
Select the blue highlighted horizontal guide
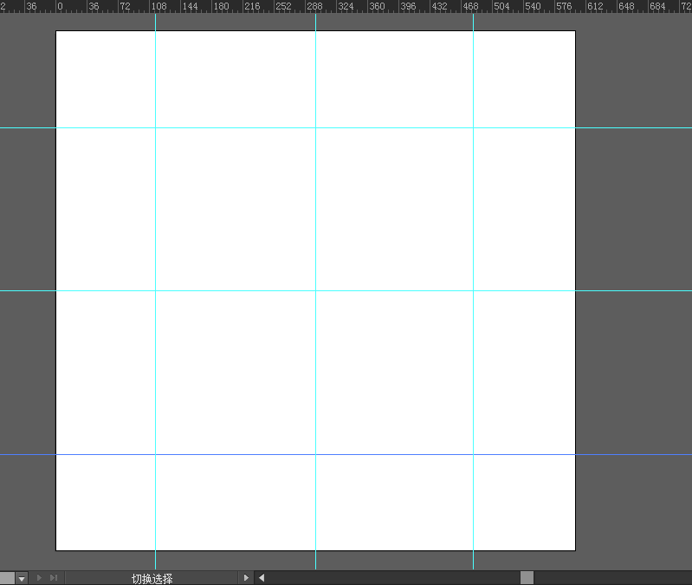(x=346, y=454)
